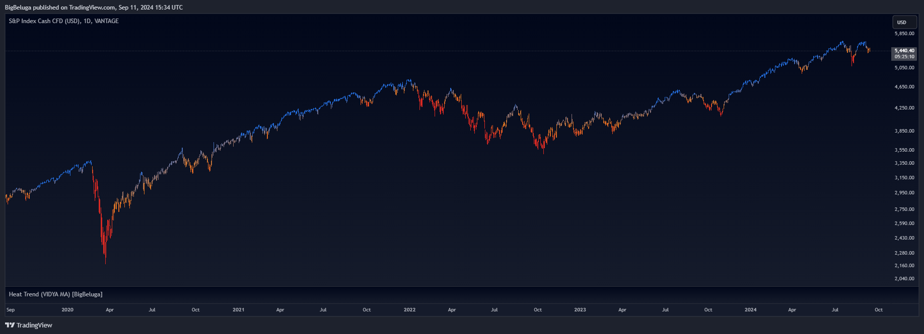Click the 2,430.00 price axis label
This screenshot has width=924, height=334.
coord(904,238)
